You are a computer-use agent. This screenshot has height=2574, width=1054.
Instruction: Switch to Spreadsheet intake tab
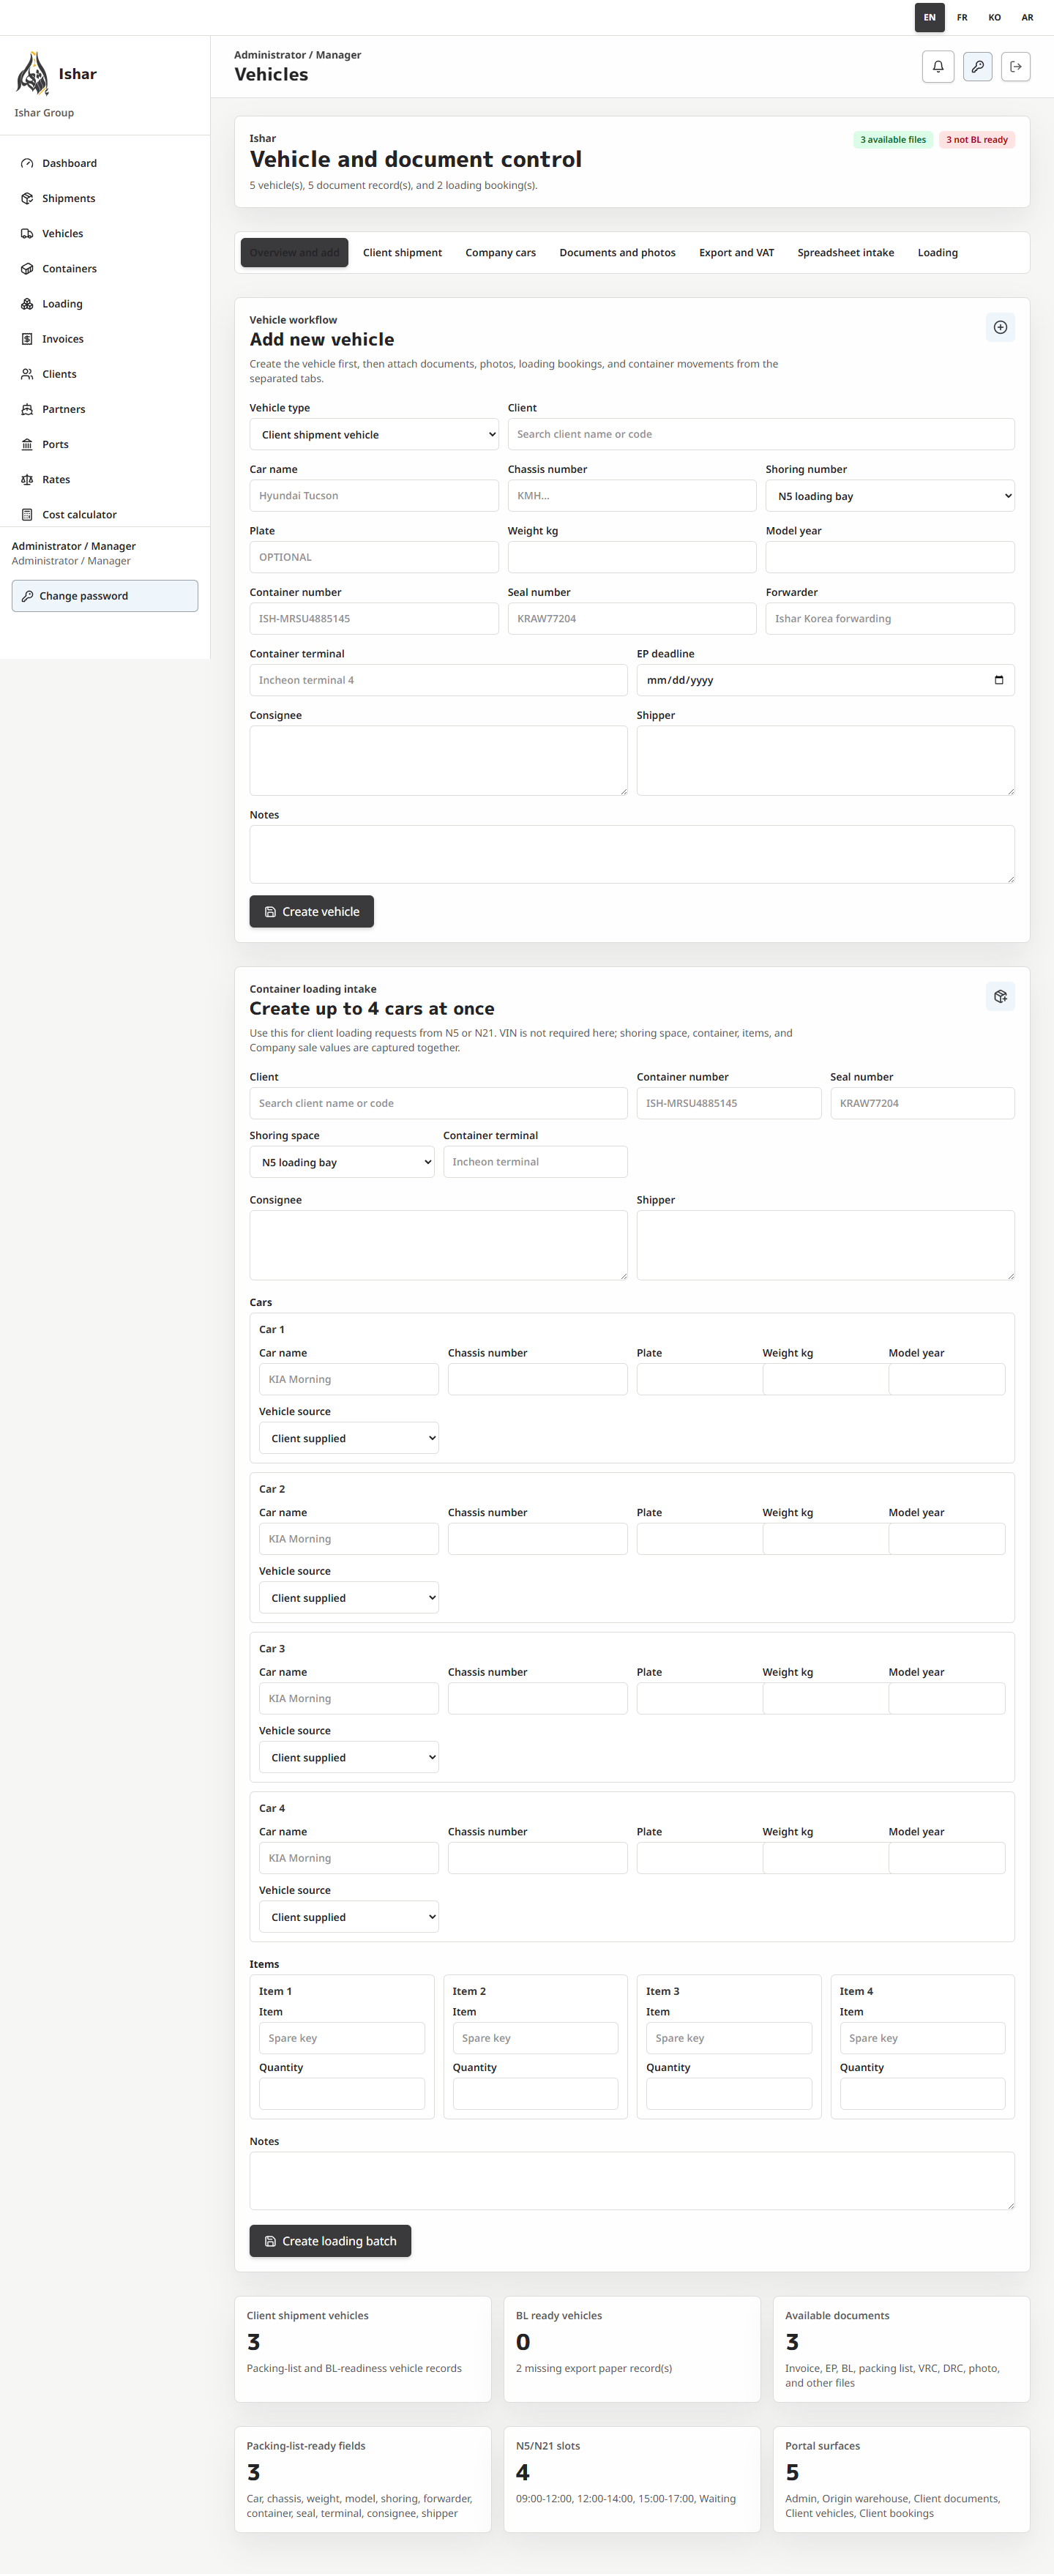(x=845, y=253)
